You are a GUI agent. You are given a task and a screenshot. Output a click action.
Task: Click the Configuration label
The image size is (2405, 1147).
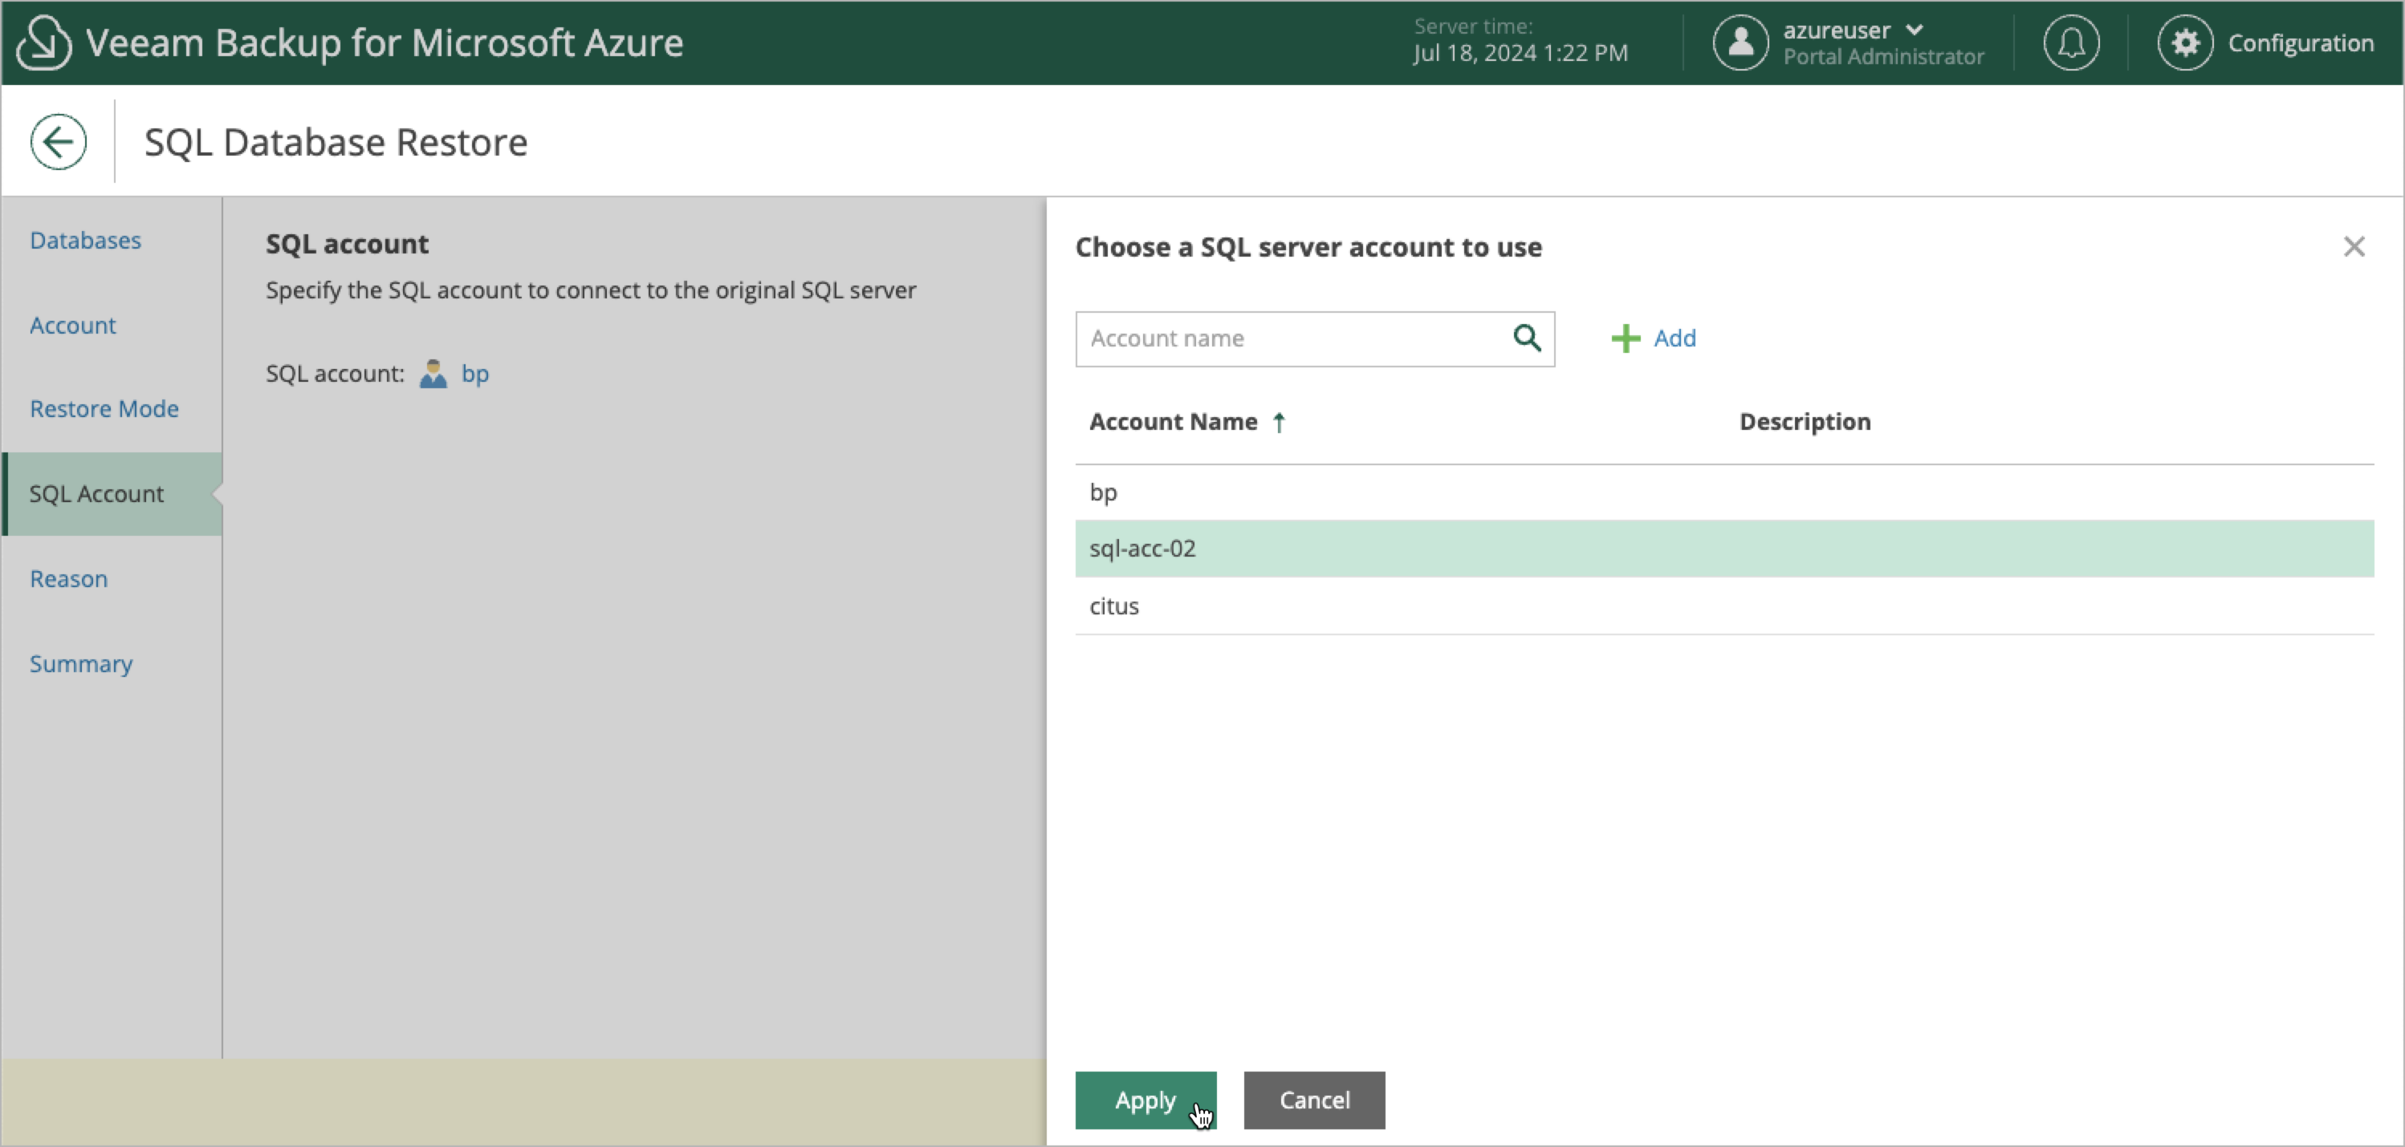tap(2301, 43)
